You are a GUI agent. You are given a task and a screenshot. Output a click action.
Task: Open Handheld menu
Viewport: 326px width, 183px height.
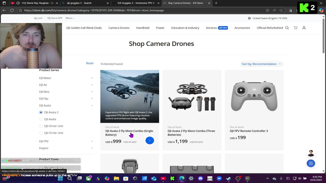143,28
